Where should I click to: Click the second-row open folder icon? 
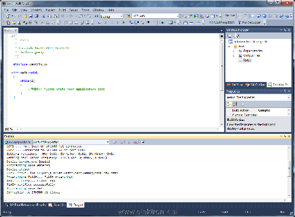click(14, 22)
